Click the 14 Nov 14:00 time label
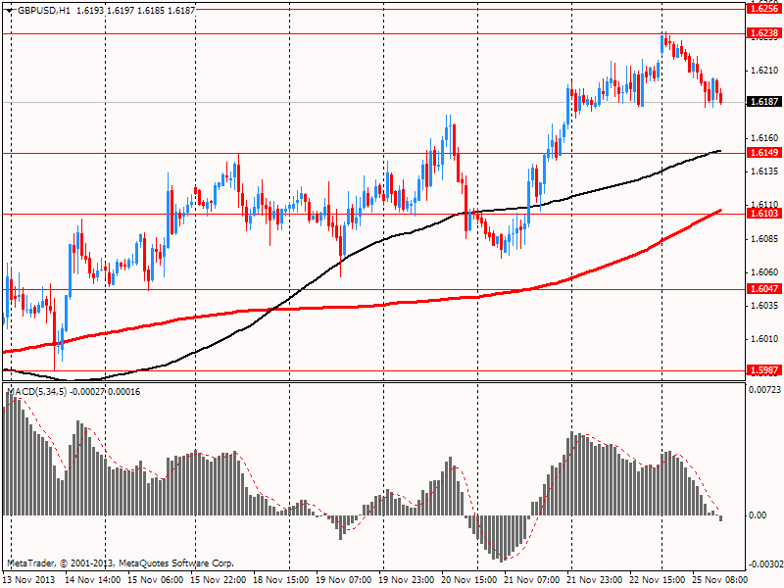The image size is (784, 588). pos(93,580)
